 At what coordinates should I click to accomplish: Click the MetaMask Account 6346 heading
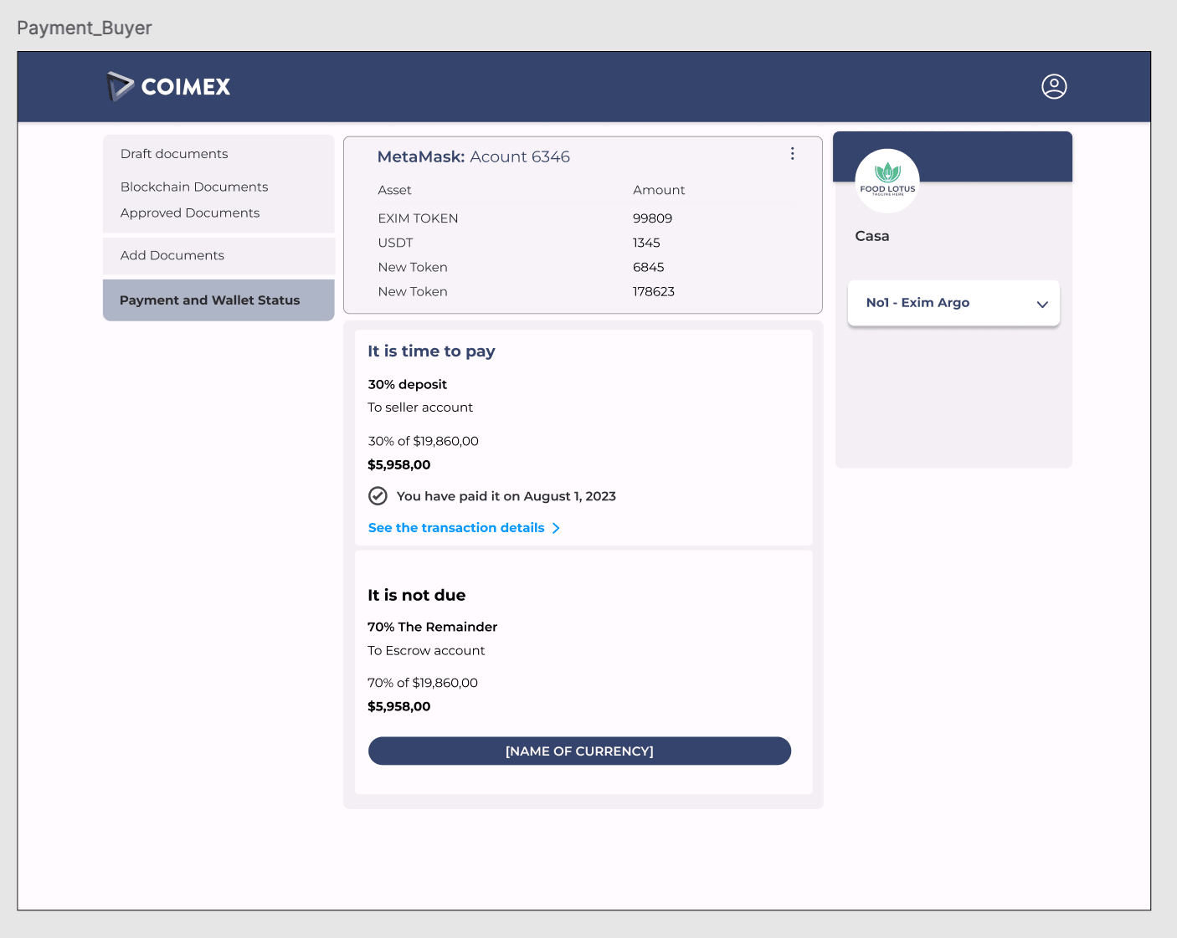474,156
